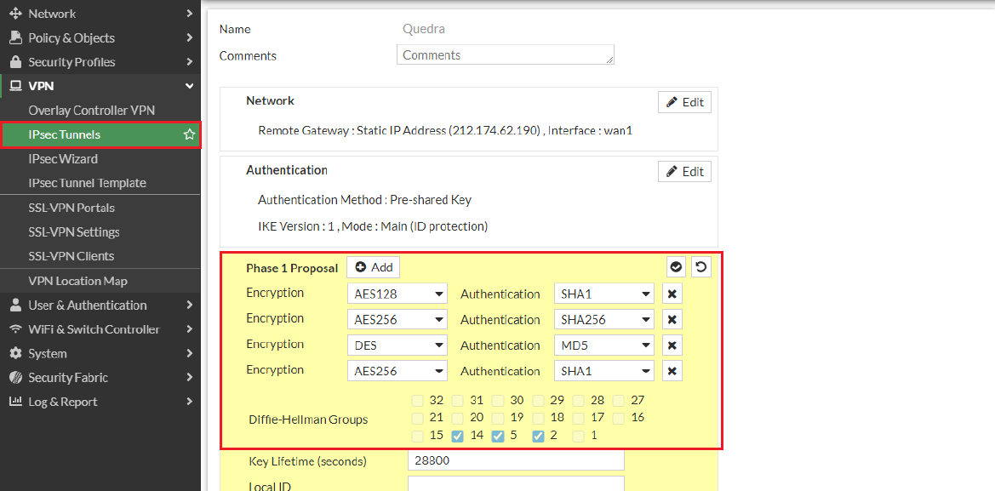Enable Diffie-Hellman group 21
Image resolution: width=995 pixels, height=491 pixels.
pos(417,418)
